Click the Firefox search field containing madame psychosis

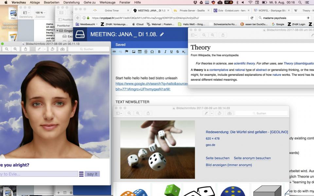281,18
